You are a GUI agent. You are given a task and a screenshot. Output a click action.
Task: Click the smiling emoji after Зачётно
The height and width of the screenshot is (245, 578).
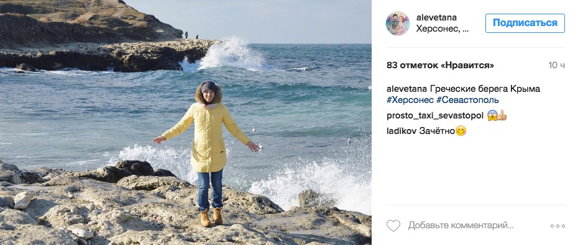click(461, 131)
